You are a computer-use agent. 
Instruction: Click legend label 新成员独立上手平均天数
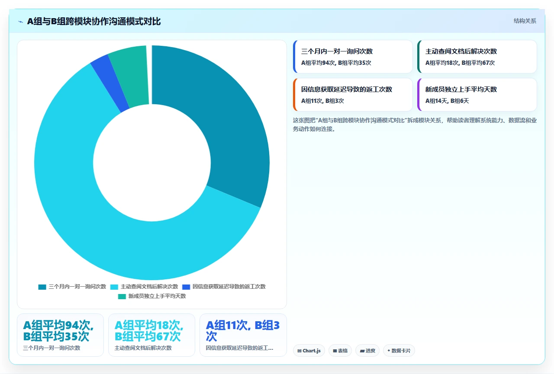coord(157,297)
